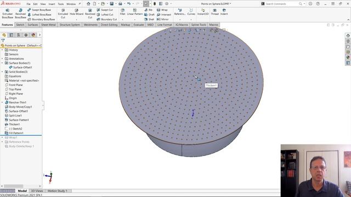Viewport: 351px width, 197px height.
Task: Collapse the Surface Bodies(1) node
Action: click(2, 63)
